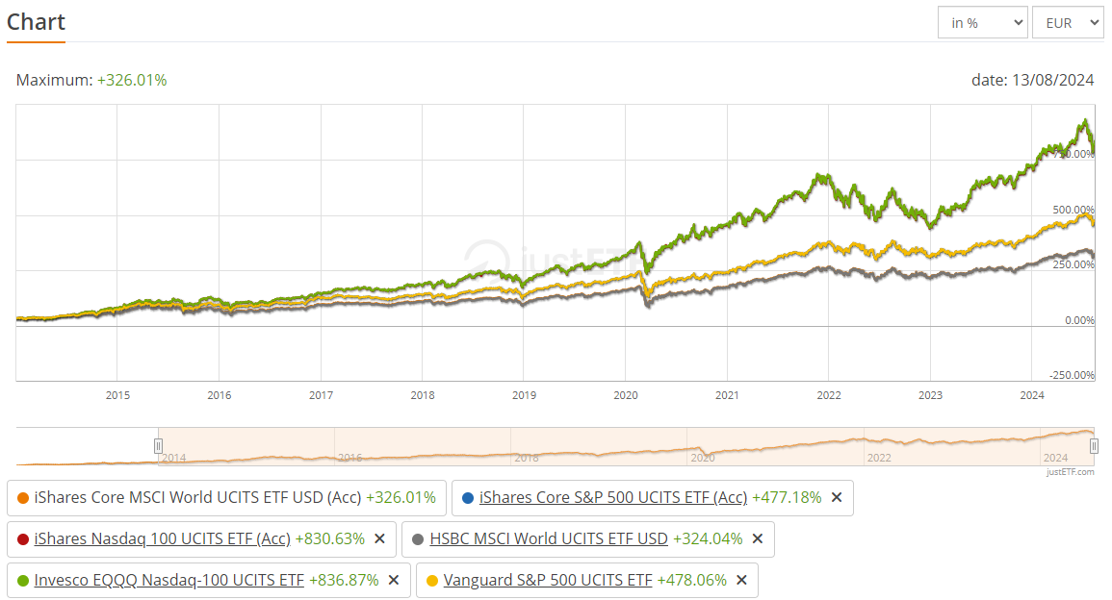Open iShares Nasdaq 100 UCITS ETF link
The image size is (1112, 600).
162,538
